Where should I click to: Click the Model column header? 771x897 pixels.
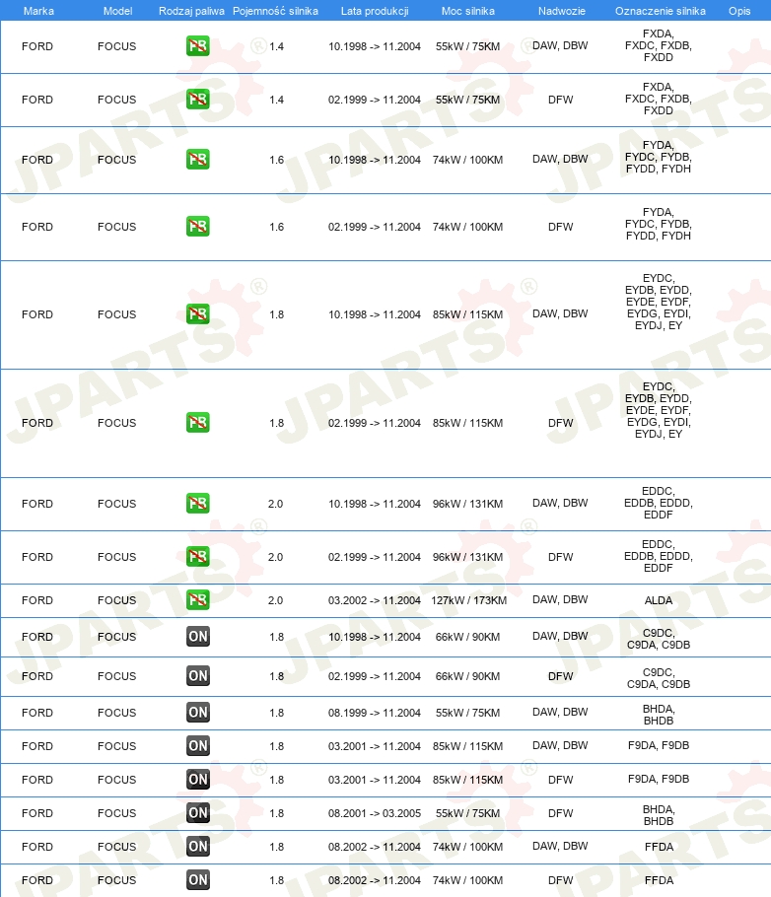pos(117,11)
